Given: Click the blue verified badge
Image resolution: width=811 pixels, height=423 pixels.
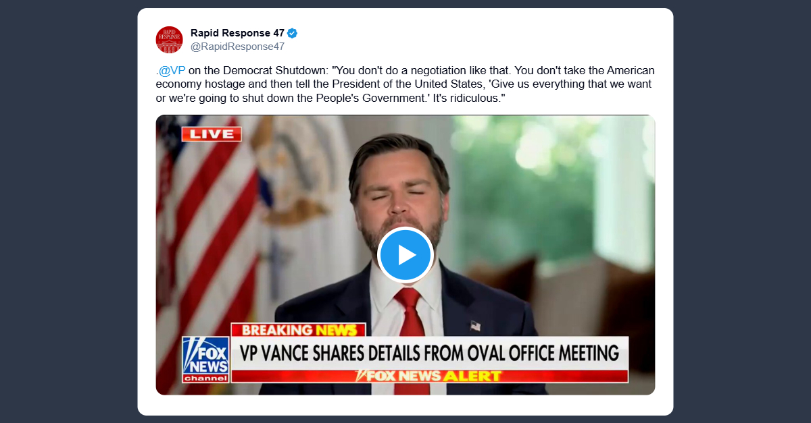Looking at the screenshot, I should (x=293, y=33).
